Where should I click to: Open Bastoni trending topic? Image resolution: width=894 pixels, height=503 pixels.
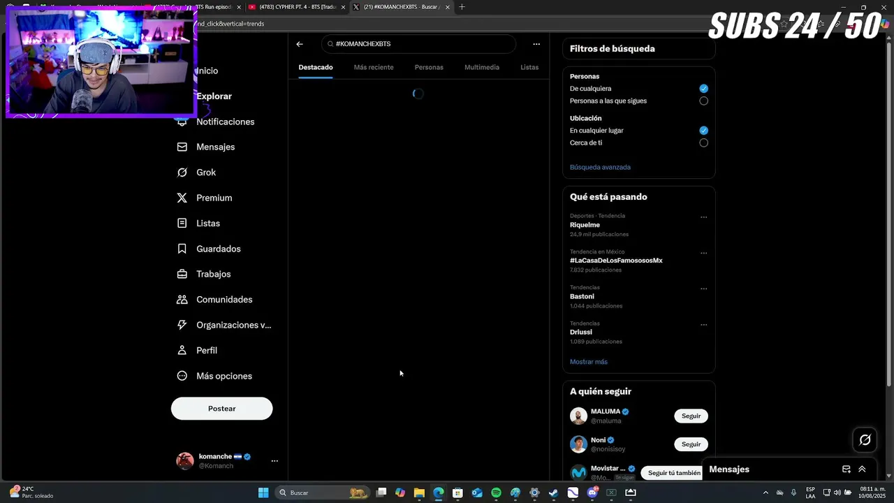(582, 296)
